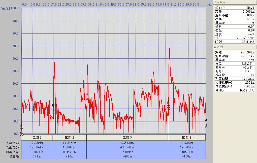Click the 累積標高(+) 2034m row
This screenshot has width=257, height=163.
coord(235,83)
